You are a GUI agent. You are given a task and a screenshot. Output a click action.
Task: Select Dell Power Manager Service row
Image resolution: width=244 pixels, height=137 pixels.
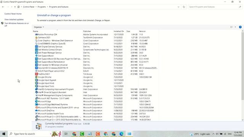tap(95, 53)
